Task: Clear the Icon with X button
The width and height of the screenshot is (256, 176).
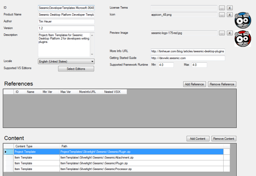Action: click(230, 15)
